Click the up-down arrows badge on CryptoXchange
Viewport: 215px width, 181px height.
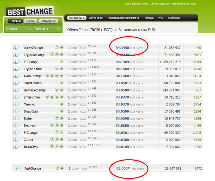click(57, 55)
